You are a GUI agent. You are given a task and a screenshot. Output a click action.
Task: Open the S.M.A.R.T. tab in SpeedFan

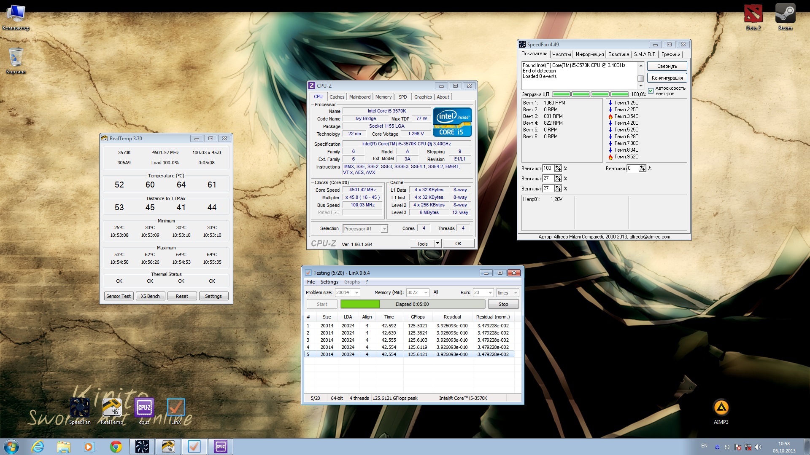[x=645, y=54]
